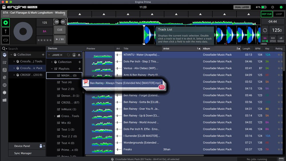Image resolution: width=286 pixels, height=161 pixels.
Task: Click JAMIE H device profile icon
Action: (74, 55)
